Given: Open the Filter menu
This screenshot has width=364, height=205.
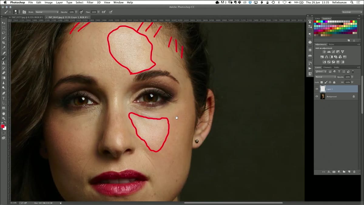Looking at the screenshot, I should 90,2.
